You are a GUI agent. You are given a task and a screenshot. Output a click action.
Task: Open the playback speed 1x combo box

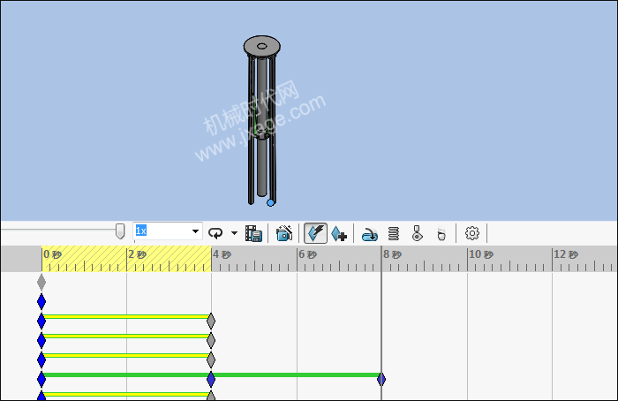coord(168,231)
